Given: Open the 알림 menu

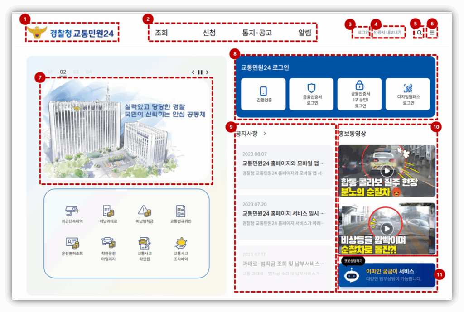Looking at the screenshot, I should (305, 33).
